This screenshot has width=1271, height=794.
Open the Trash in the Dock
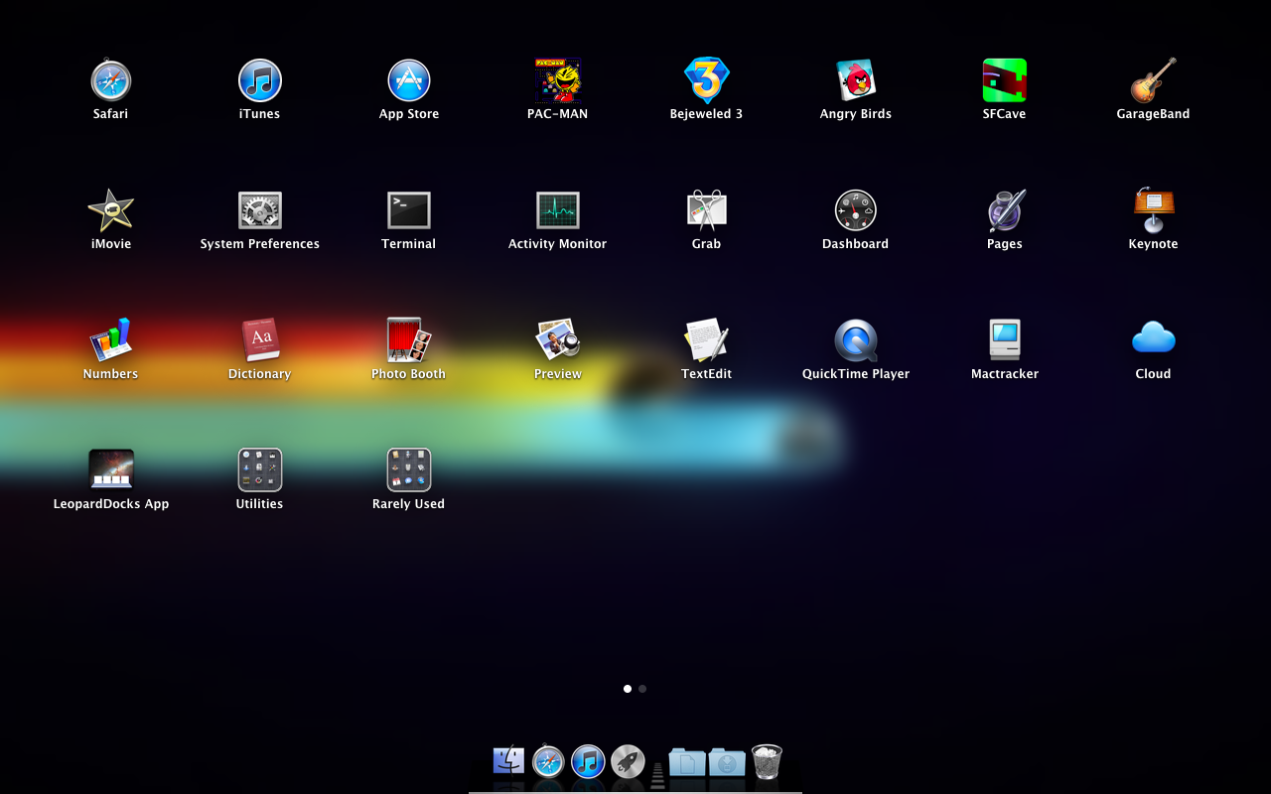pos(767,761)
